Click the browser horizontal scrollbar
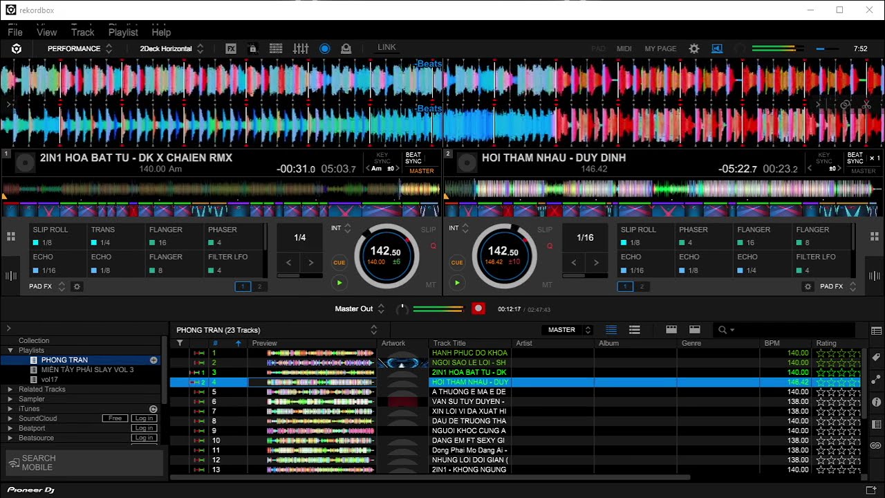The height and width of the screenshot is (498, 885). point(430,477)
